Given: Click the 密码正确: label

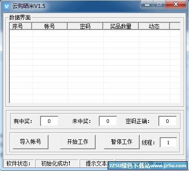Looking at the screenshot, I should 137,121.
